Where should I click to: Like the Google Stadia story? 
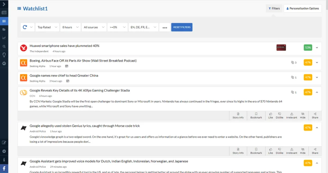click(270, 115)
